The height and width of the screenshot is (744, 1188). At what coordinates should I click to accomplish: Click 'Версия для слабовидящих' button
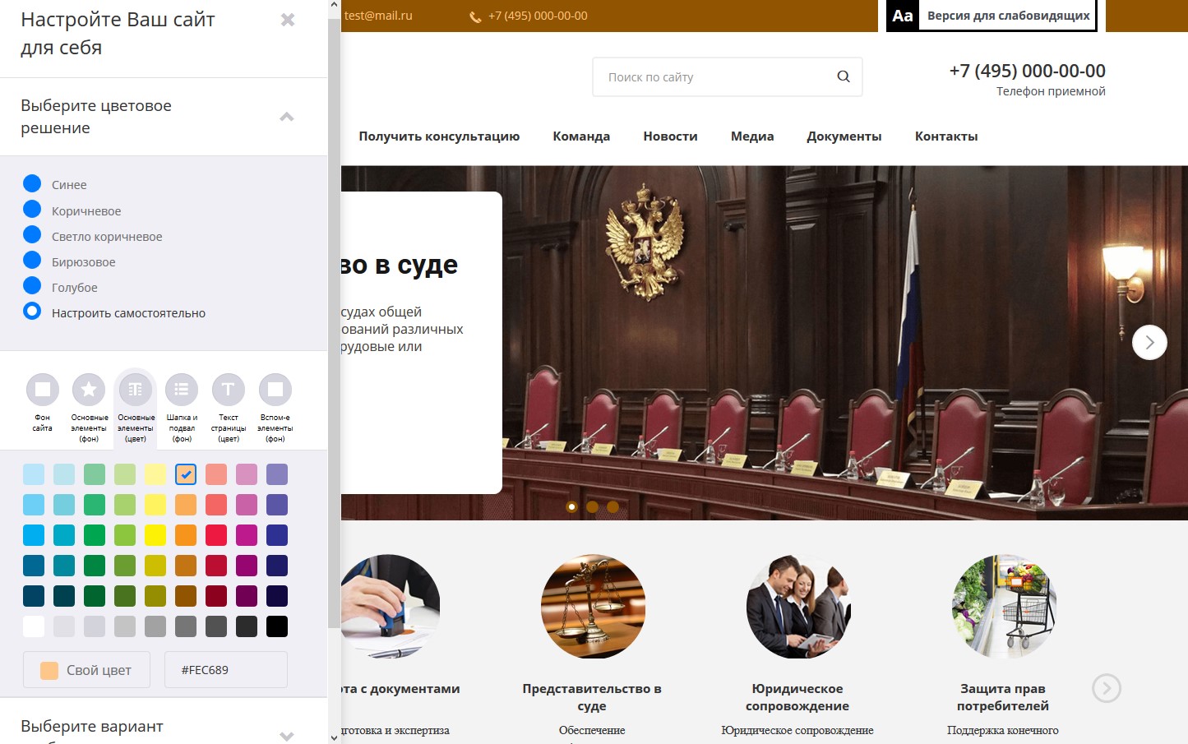tap(992, 16)
